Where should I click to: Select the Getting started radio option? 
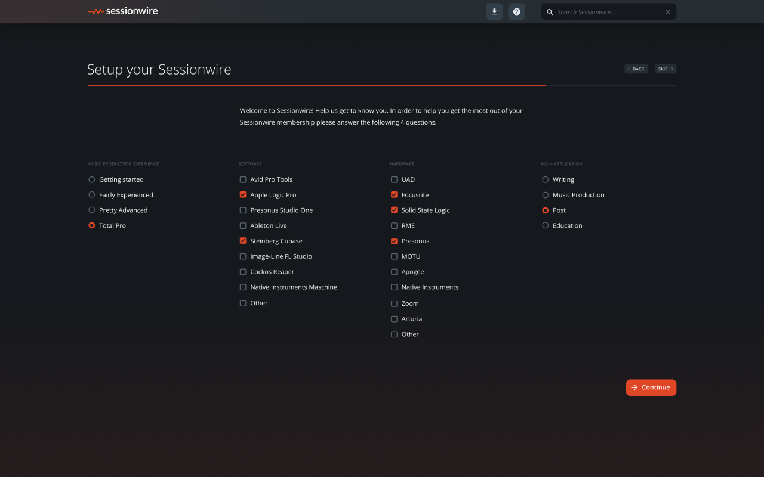92,179
